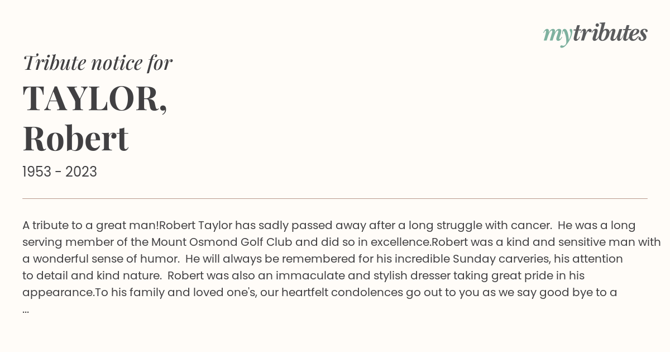
Task: Click 'to detail and kind nature' text
Action: click(92, 276)
